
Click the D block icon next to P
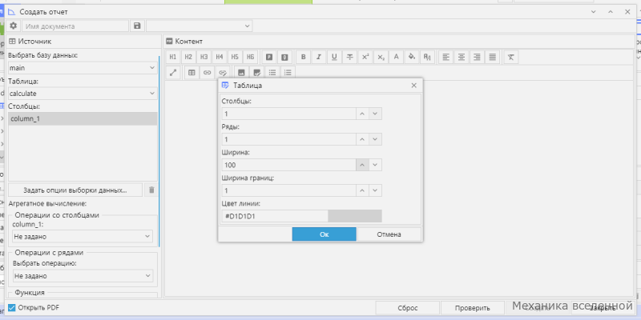coord(285,57)
